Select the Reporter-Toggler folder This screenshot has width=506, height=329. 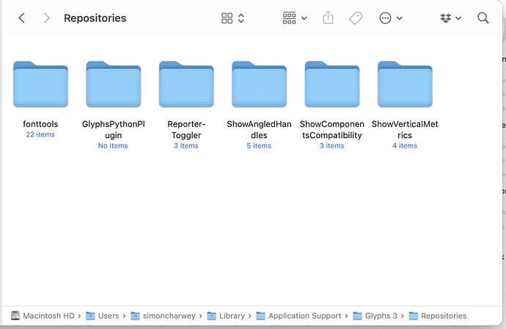(x=186, y=84)
